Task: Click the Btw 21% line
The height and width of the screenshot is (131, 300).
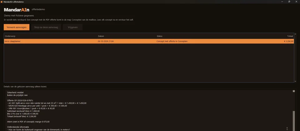Action: pyautogui.click(x=22, y=114)
